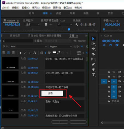The height and width of the screenshot is (129, 124).
Task: Click the text edge color icon
Action: [x=49, y=53]
